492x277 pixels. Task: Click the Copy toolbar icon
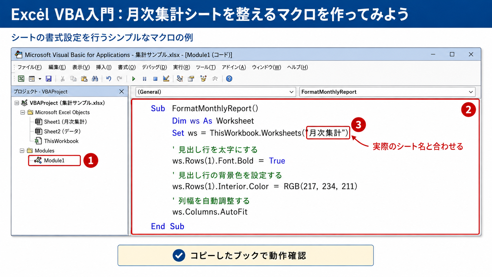(73, 79)
